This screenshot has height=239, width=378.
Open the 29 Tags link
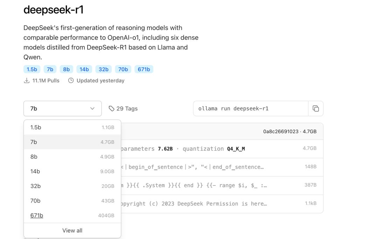tap(127, 108)
